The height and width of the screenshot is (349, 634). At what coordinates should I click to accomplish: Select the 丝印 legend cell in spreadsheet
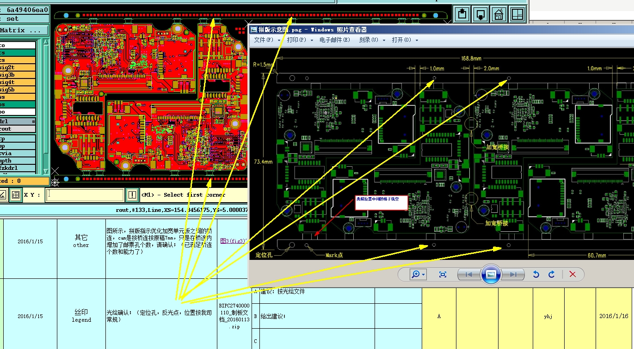tap(81, 313)
